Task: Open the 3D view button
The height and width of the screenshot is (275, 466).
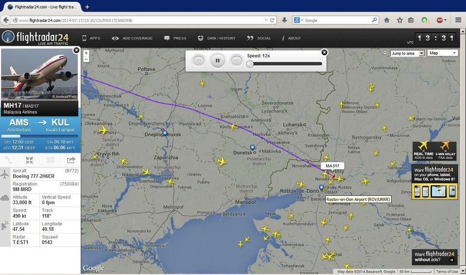Action: click(50, 160)
